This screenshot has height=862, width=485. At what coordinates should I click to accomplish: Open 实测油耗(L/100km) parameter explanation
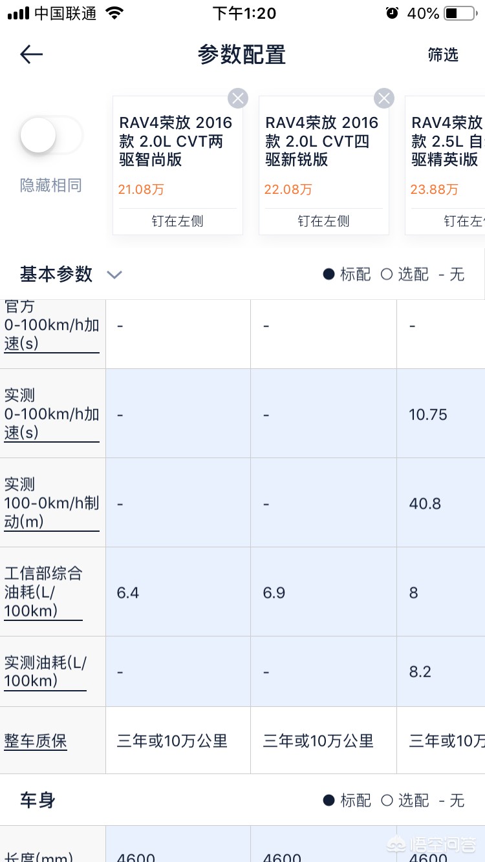pos(45,672)
